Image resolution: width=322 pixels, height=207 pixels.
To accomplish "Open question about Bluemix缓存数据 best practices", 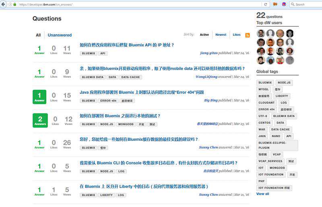I will pyautogui.click(x=139, y=140).
